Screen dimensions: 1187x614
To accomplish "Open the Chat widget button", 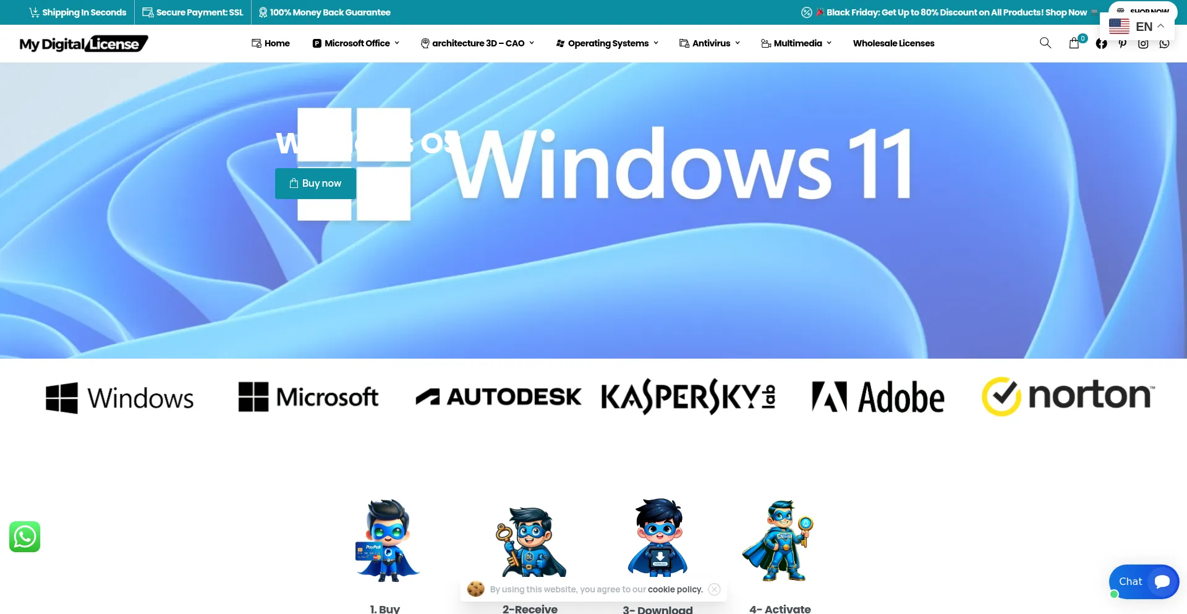I will pos(1144,581).
